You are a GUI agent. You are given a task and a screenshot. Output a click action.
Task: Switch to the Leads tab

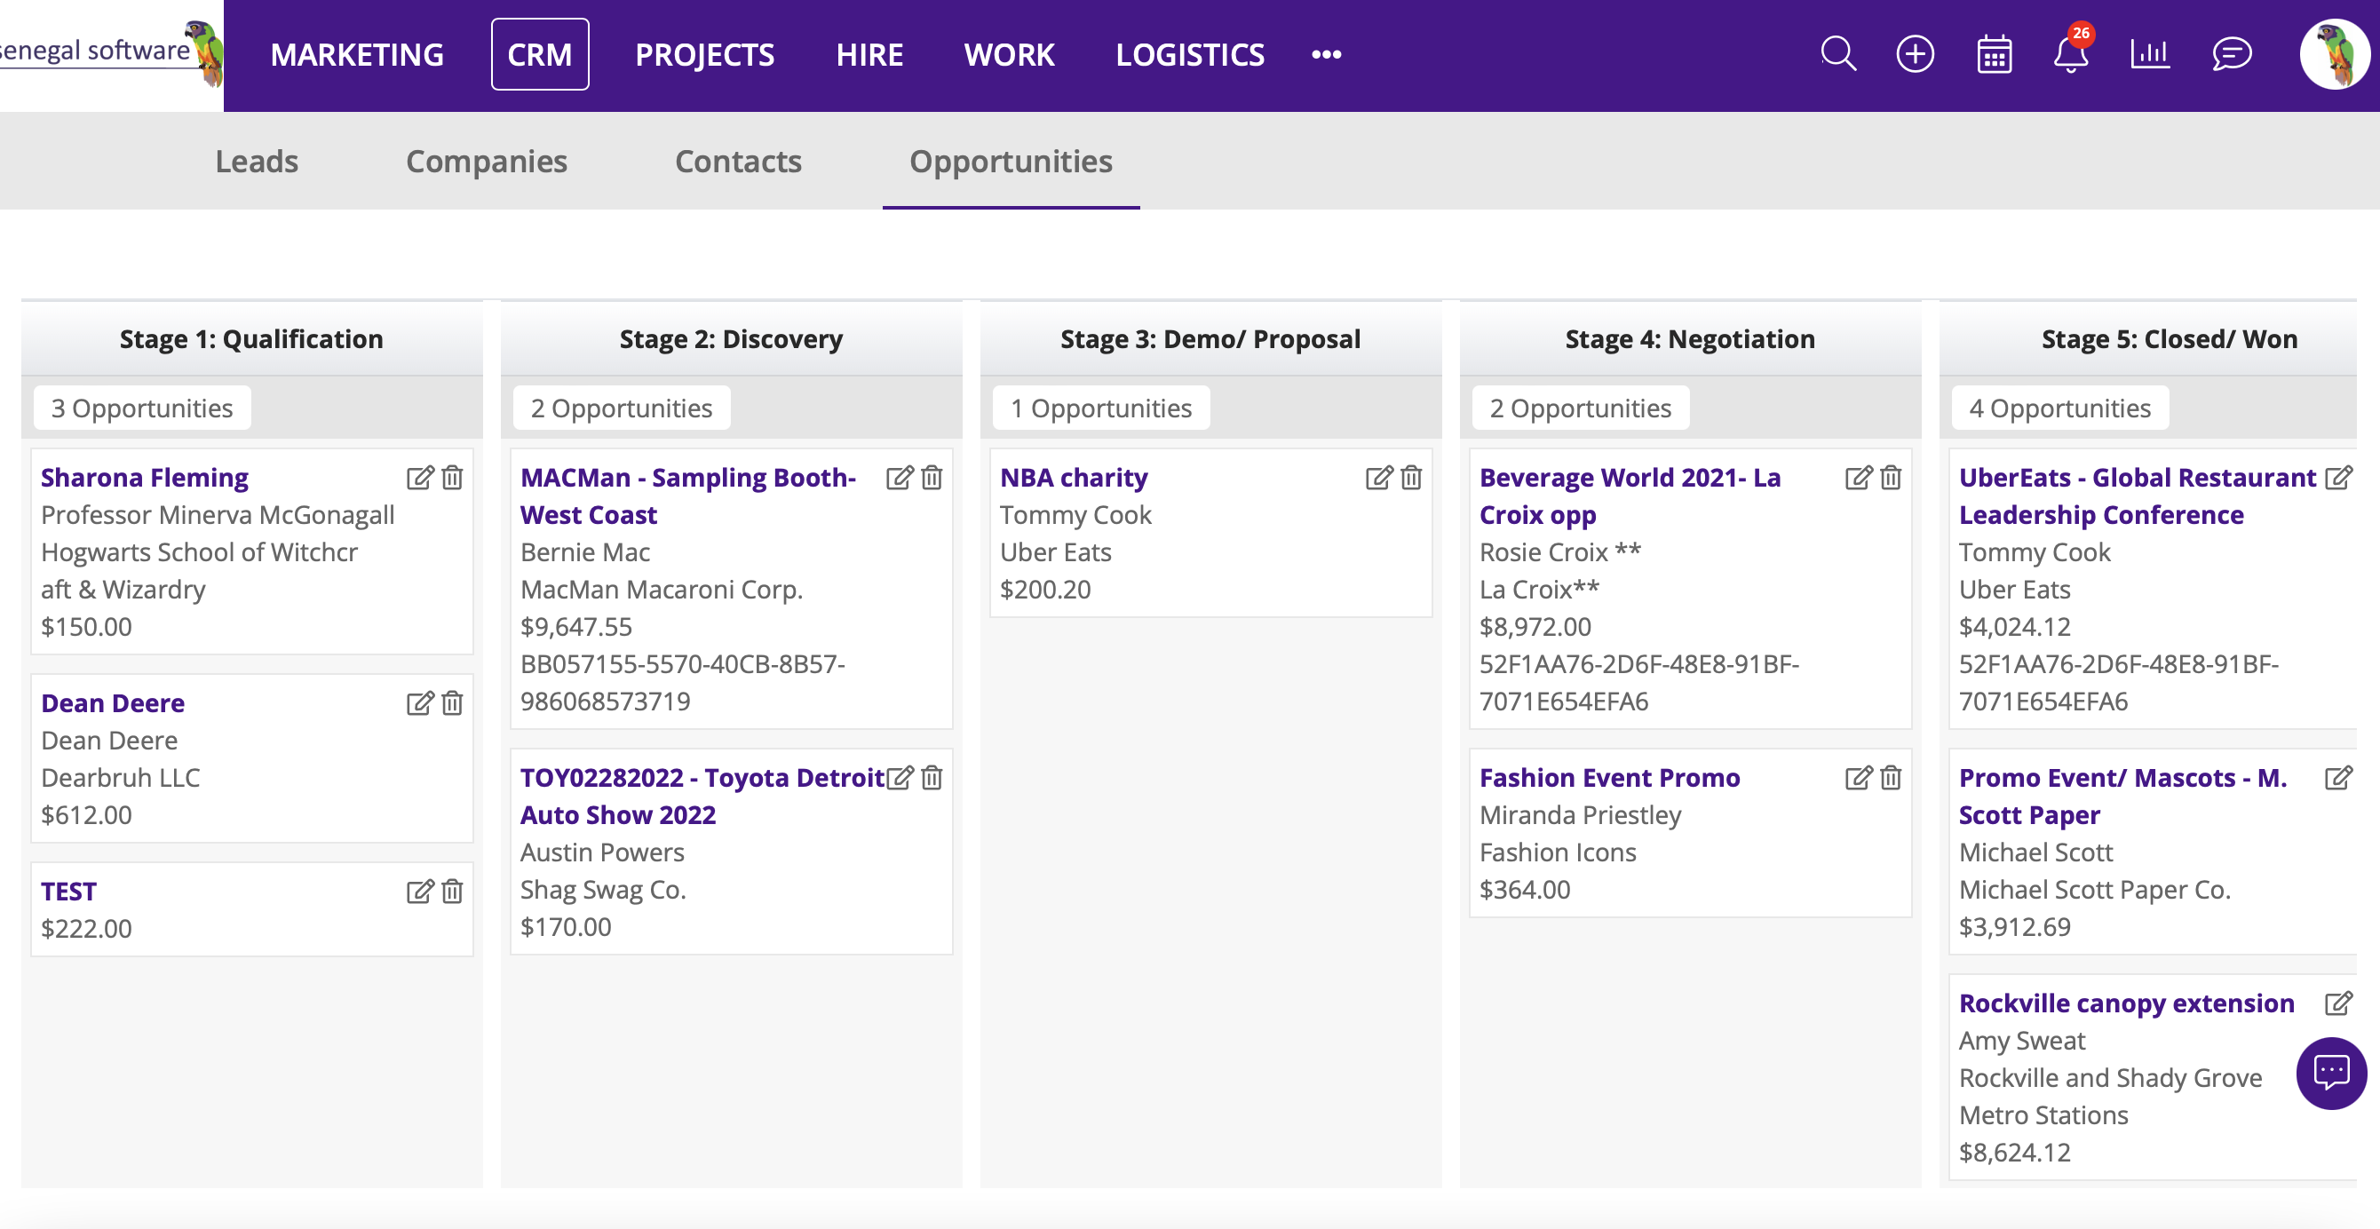[x=257, y=161]
